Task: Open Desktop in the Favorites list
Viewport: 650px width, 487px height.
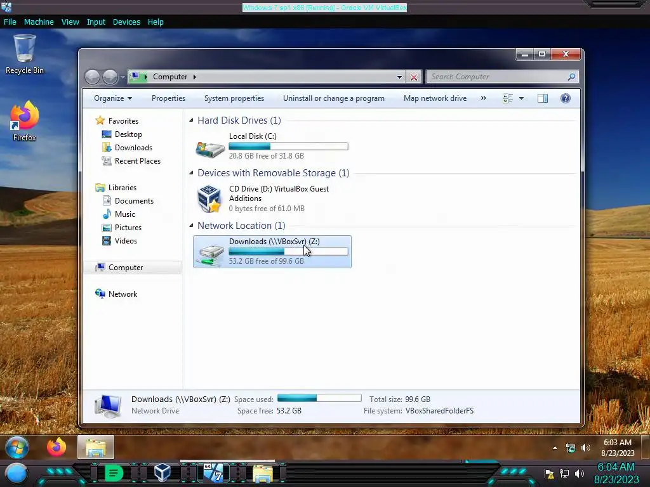Action: point(128,134)
